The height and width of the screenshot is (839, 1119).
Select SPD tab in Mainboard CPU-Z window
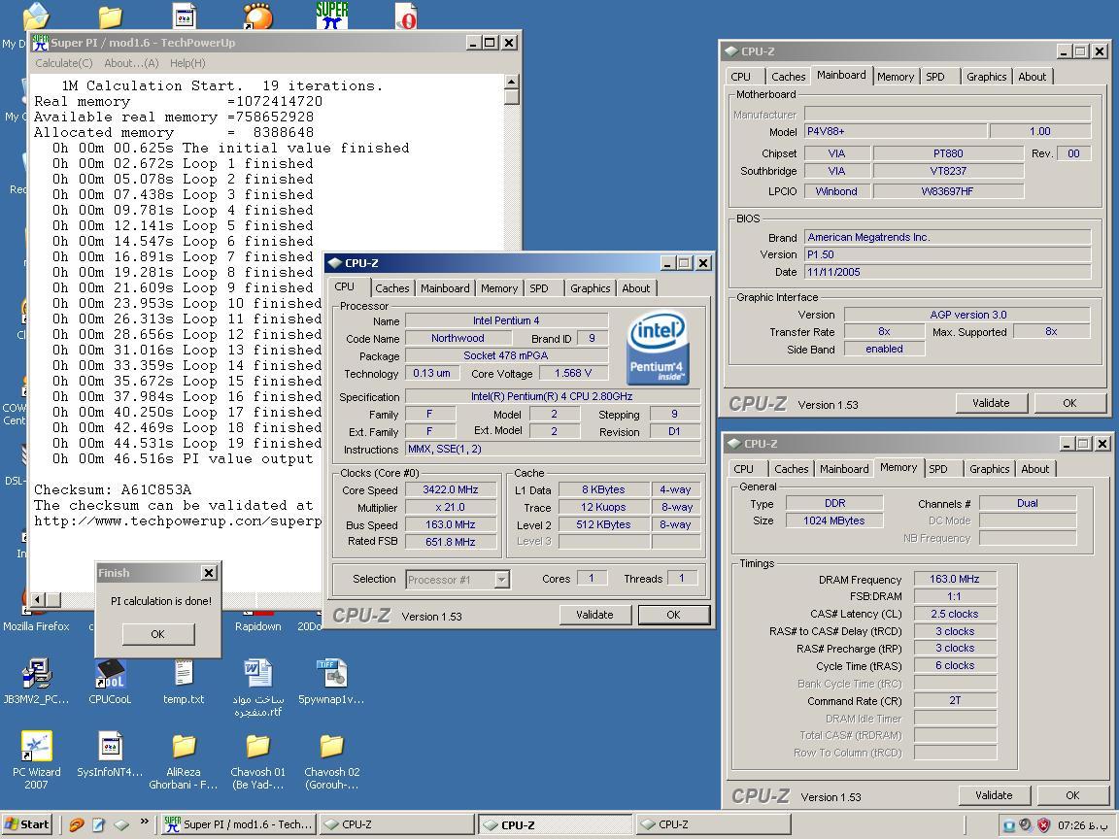[934, 77]
